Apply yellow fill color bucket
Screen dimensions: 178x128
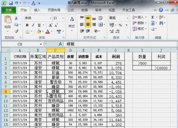point(39,31)
